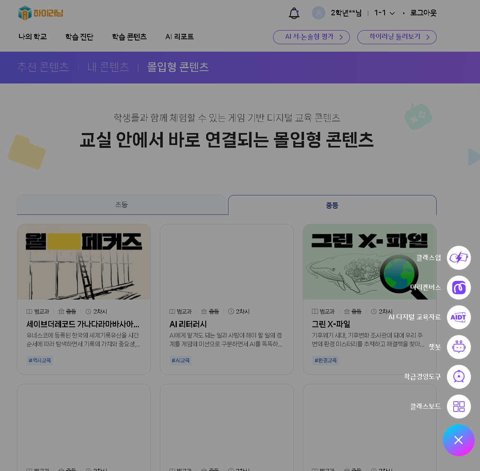Screen dimensions: 480x471
Task: Select the 몰입형 콘텐츠 tab
Action: click(x=178, y=67)
